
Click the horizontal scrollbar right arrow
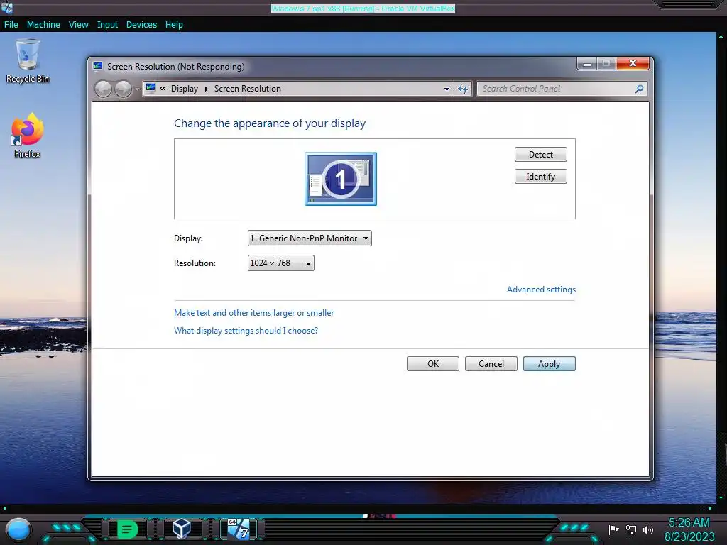[x=710, y=508]
